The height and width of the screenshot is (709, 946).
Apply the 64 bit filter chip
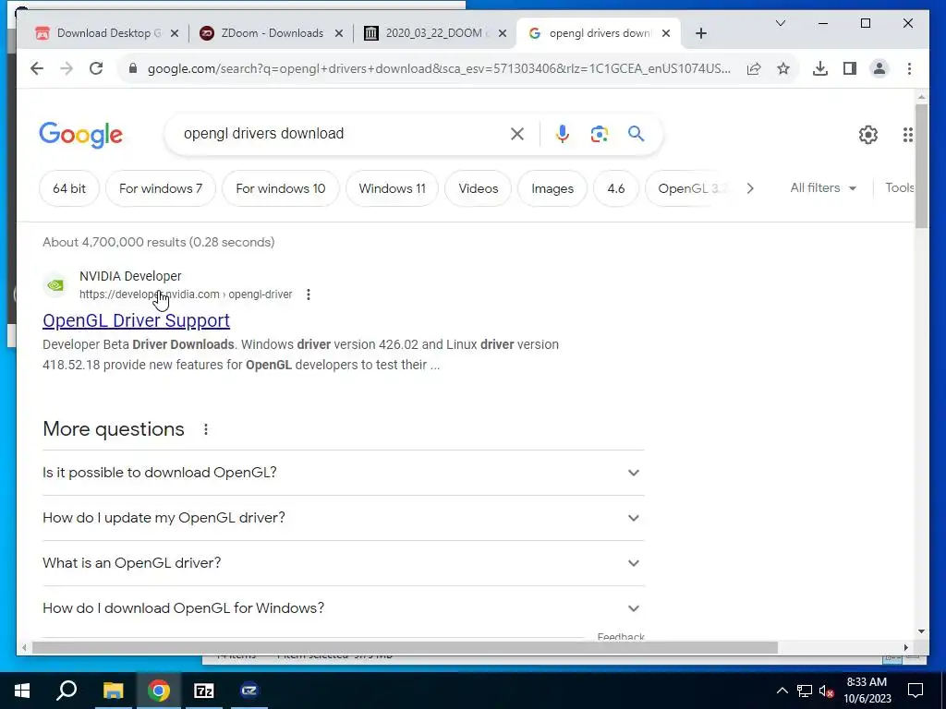pos(68,188)
